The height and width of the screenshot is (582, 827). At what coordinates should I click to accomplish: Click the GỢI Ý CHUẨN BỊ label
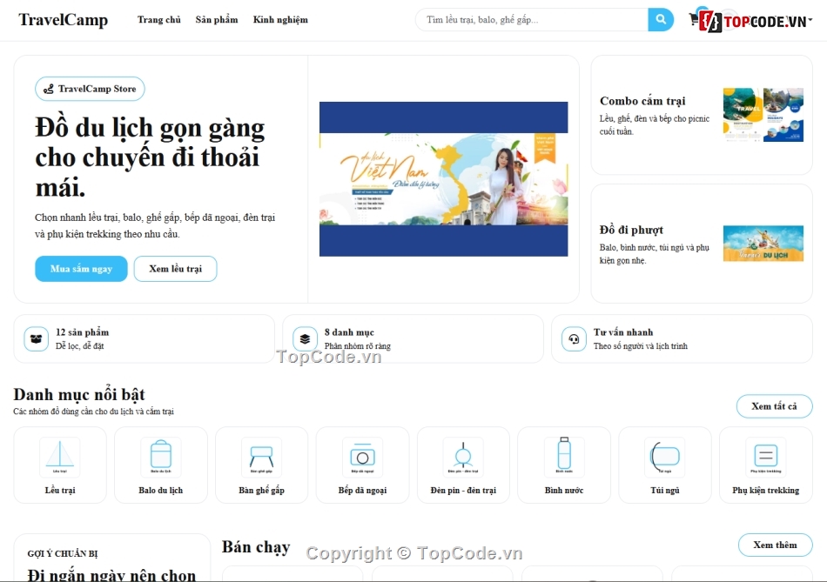click(x=63, y=553)
